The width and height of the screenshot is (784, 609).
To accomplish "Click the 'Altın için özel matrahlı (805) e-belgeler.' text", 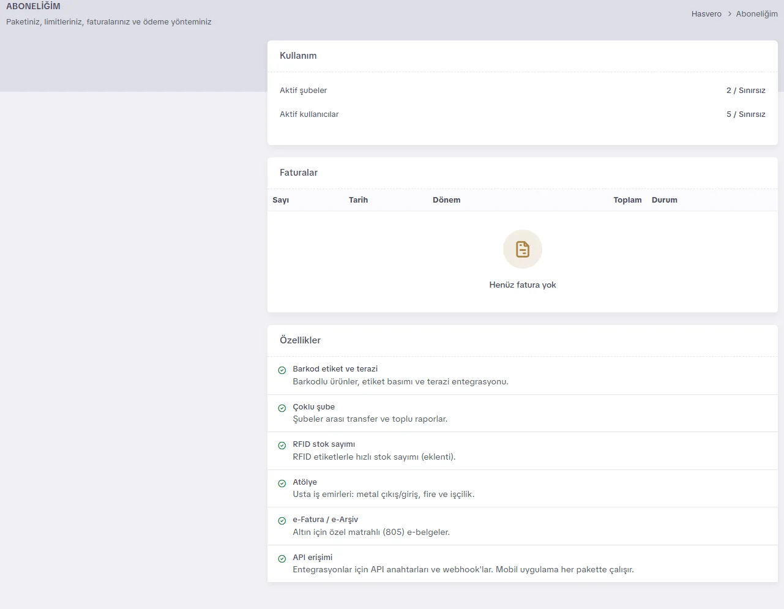I will [371, 532].
